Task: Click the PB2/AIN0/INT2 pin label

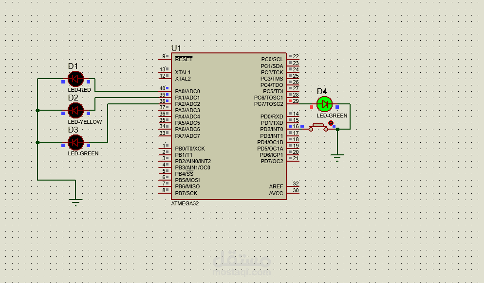Action: [x=193, y=161]
